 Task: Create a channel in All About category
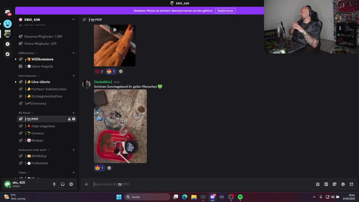tap(73, 113)
